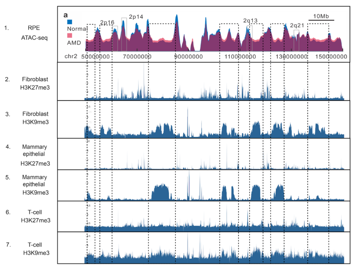355x268 pixels.
Task: Select the 'Fibroblast H3K27me3' track label
Action: (x=35, y=84)
